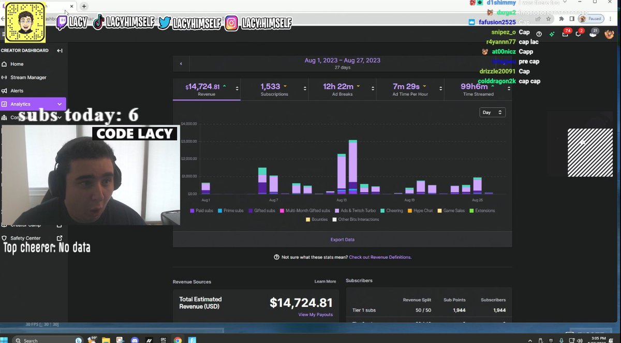Open Safety Center external link icon

click(x=60, y=238)
